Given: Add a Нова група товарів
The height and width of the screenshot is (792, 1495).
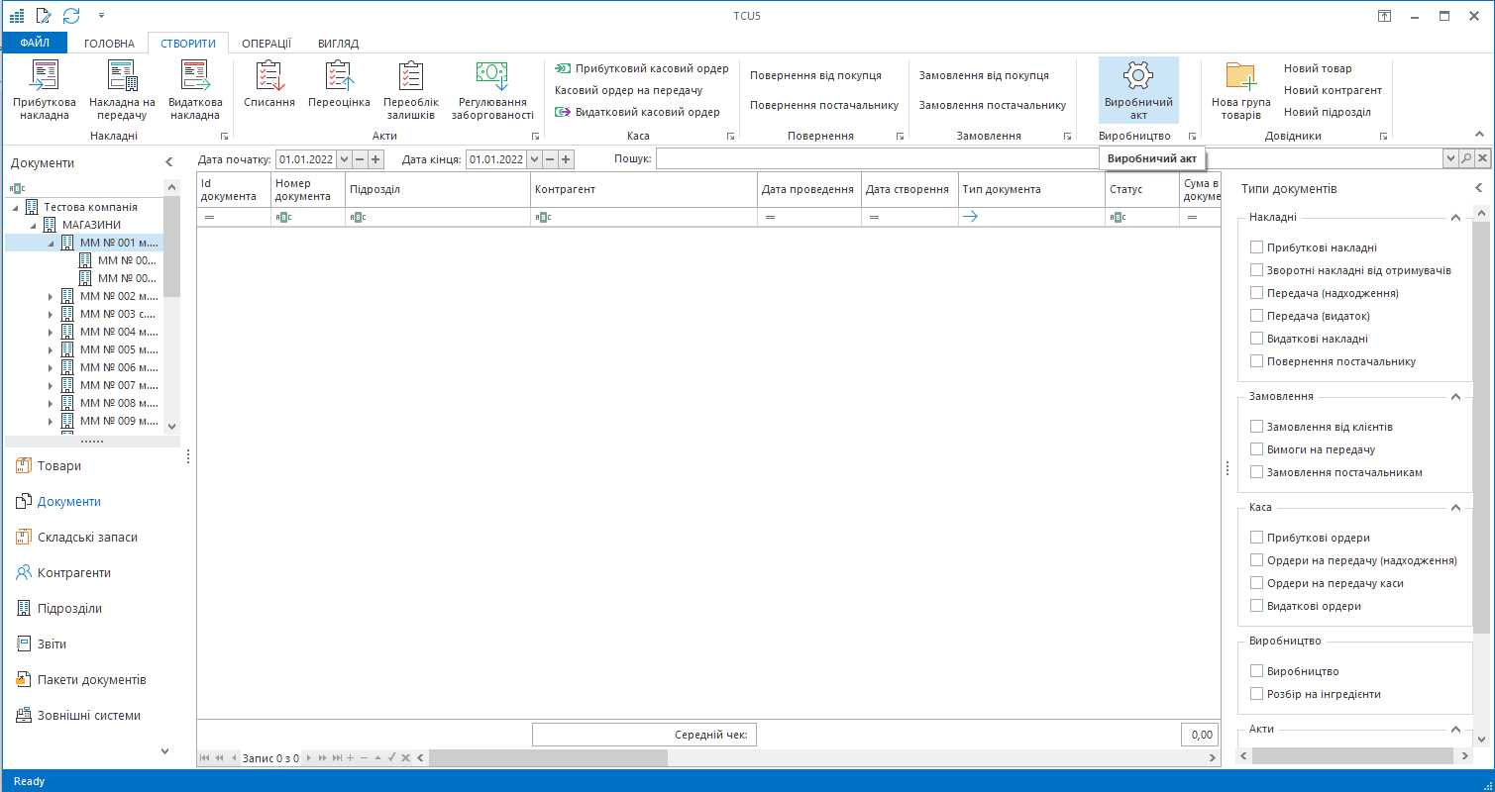Looking at the screenshot, I should (x=1240, y=90).
